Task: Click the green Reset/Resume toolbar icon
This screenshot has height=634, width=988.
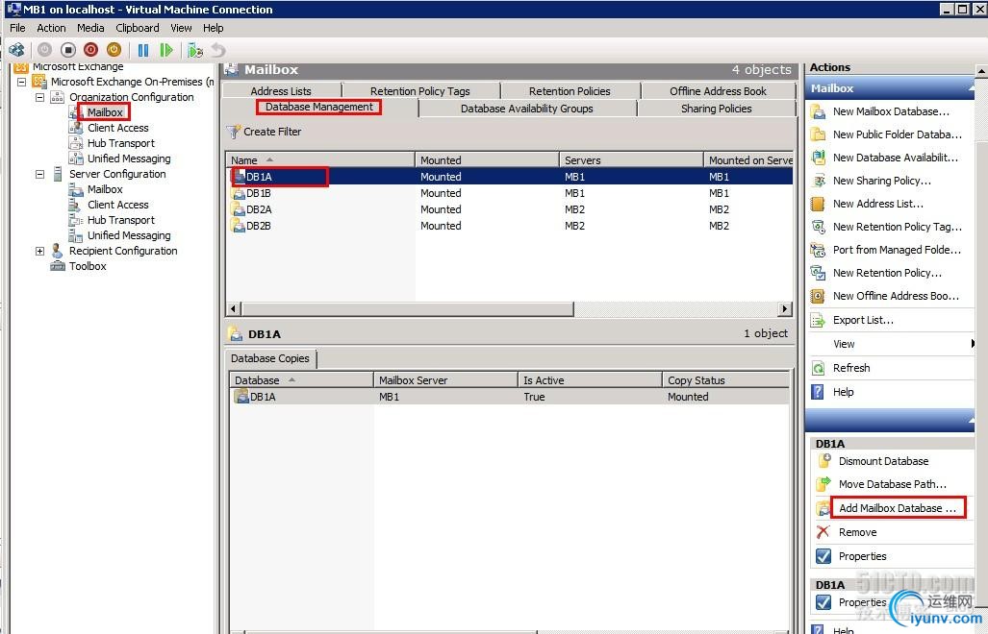Action: 166,50
